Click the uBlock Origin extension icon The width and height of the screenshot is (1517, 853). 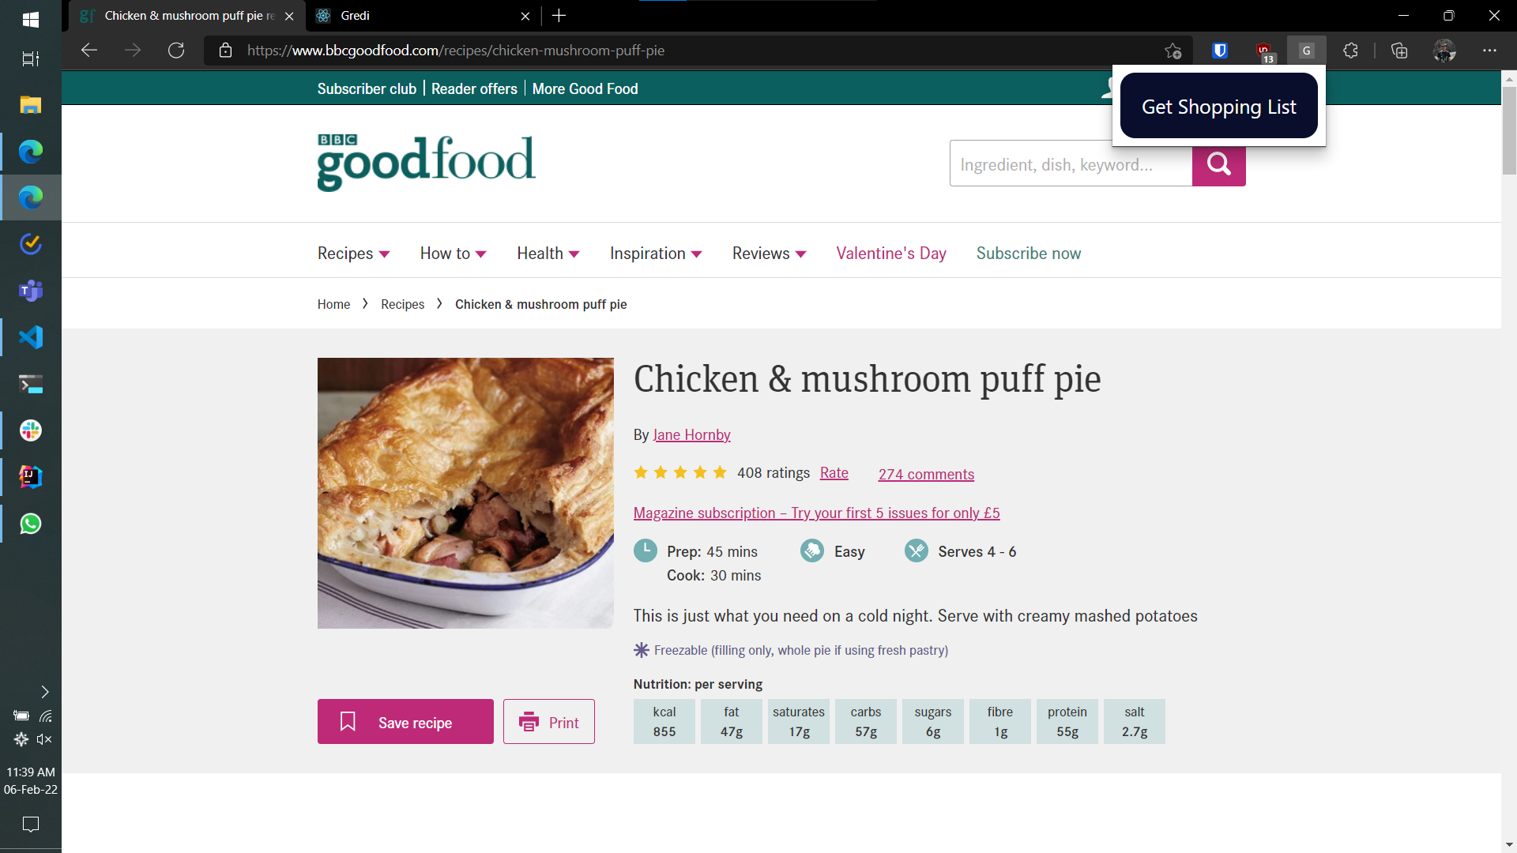click(1263, 51)
